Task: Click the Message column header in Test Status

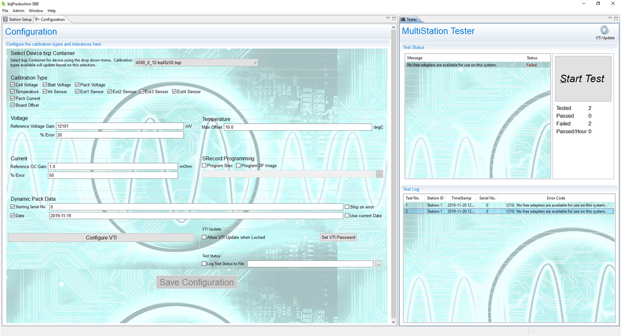Action: (x=459, y=58)
